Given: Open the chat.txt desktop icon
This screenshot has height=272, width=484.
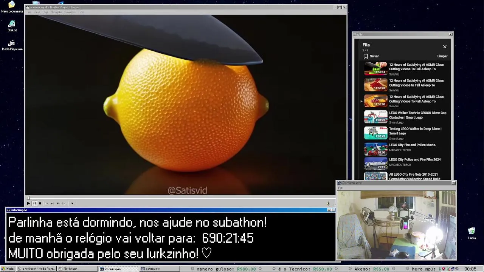Looking at the screenshot, I should tap(12, 26).
